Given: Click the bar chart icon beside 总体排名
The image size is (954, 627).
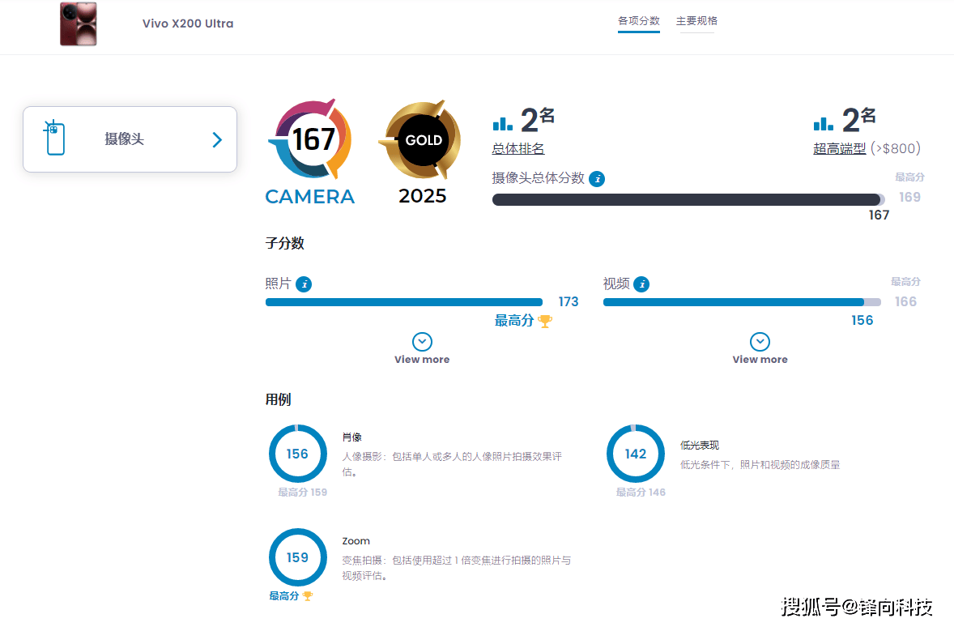Looking at the screenshot, I should pyautogui.click(x=503, y=124).
